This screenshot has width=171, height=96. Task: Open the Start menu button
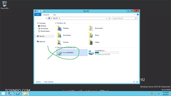pyautogui.click(x=3, y=93)
